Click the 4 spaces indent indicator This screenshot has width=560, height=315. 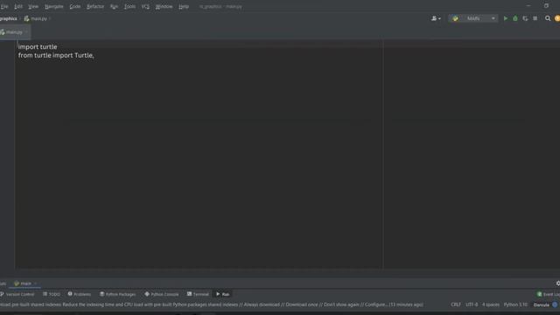click(x=491, y=304)
